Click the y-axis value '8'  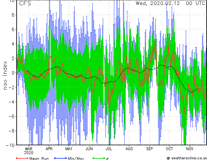pos(13,15)
